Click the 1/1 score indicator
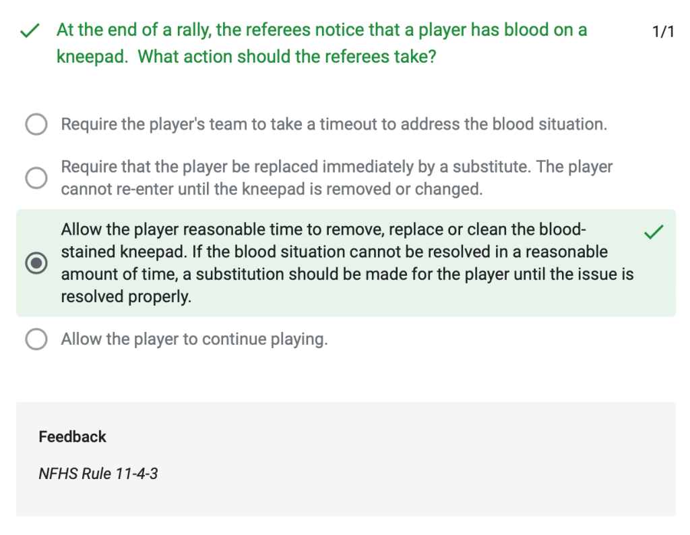The image size is (690, 535). [x=663, y=32]
